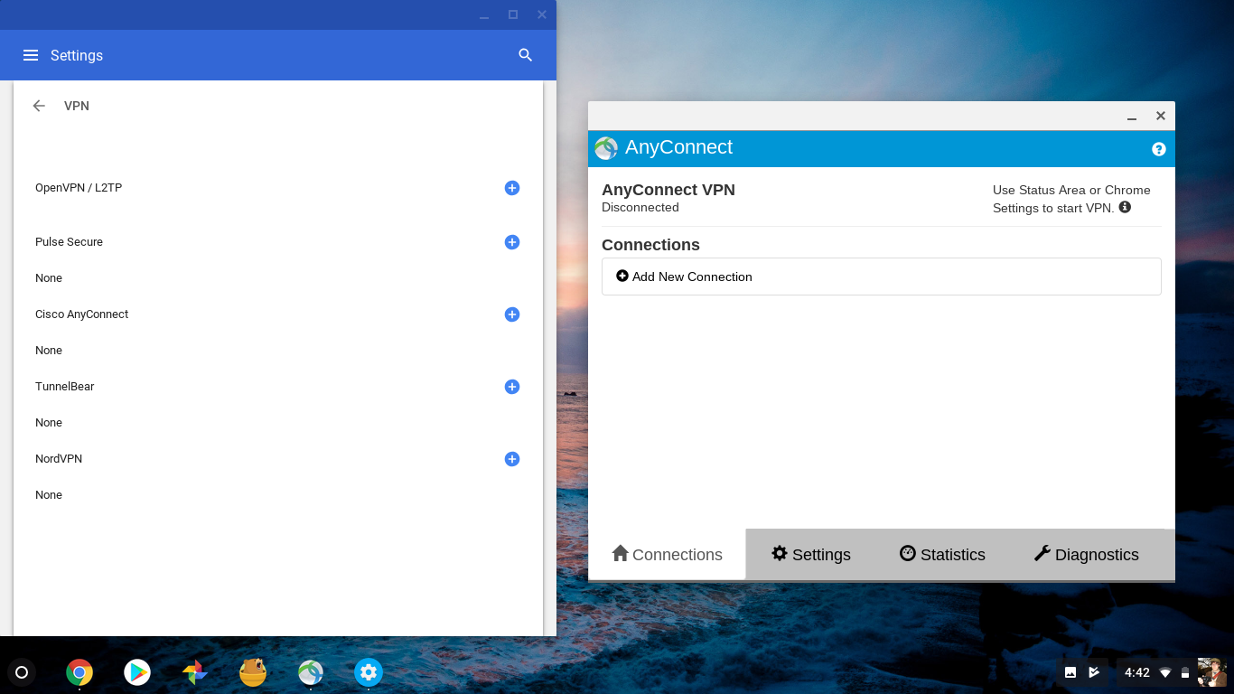
Task: Add an OpenVPN / L2TP connection
Action: click(512, 188)
